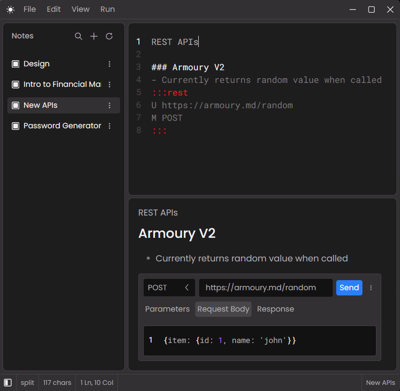
Task: Click the Design note file icon
Action: 16,64
